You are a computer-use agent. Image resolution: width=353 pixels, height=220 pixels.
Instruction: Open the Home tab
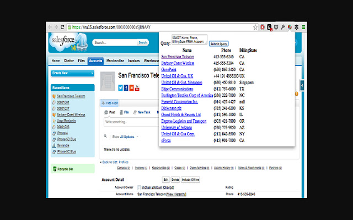pyautogui.click(x=56, y=61)
